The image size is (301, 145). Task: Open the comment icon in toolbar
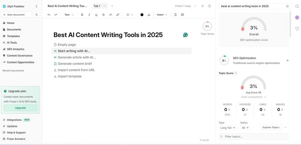(182, 15)
